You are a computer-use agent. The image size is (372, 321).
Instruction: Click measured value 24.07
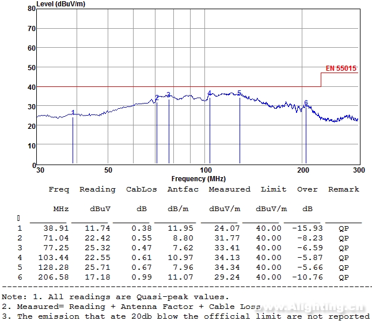(227, 228)
